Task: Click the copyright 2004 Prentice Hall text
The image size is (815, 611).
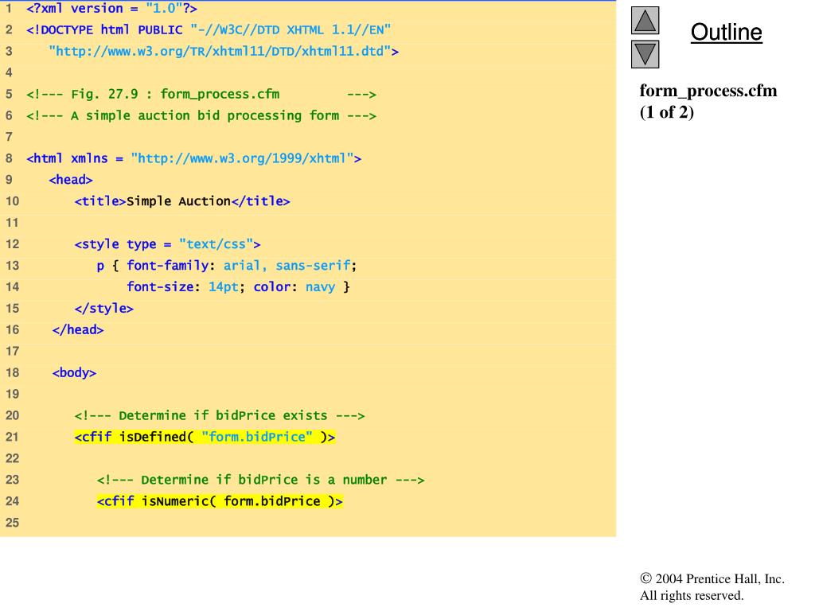Action: coord(712,579)
